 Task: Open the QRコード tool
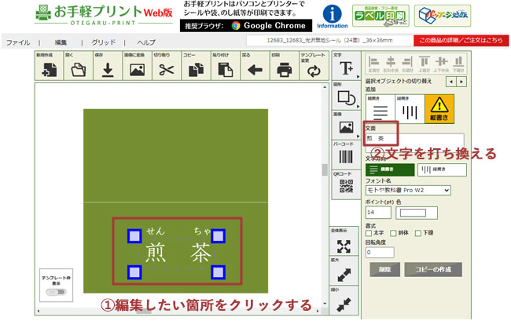click(x=346, y=185)
